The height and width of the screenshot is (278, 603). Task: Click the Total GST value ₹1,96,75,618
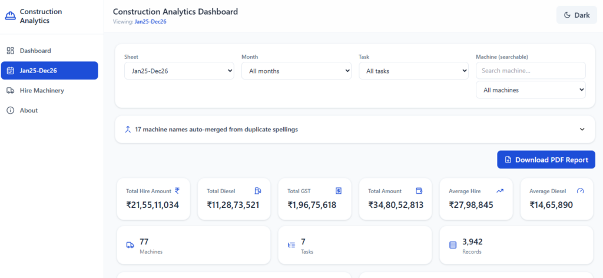coord(312,205)
